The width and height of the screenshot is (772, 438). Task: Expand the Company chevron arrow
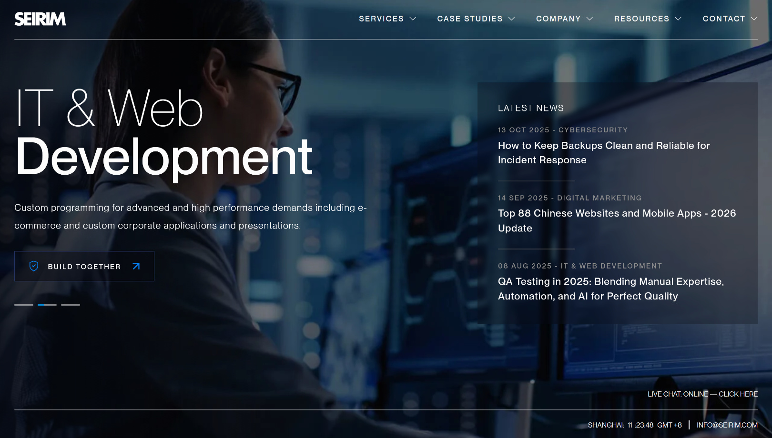point(589,19)
